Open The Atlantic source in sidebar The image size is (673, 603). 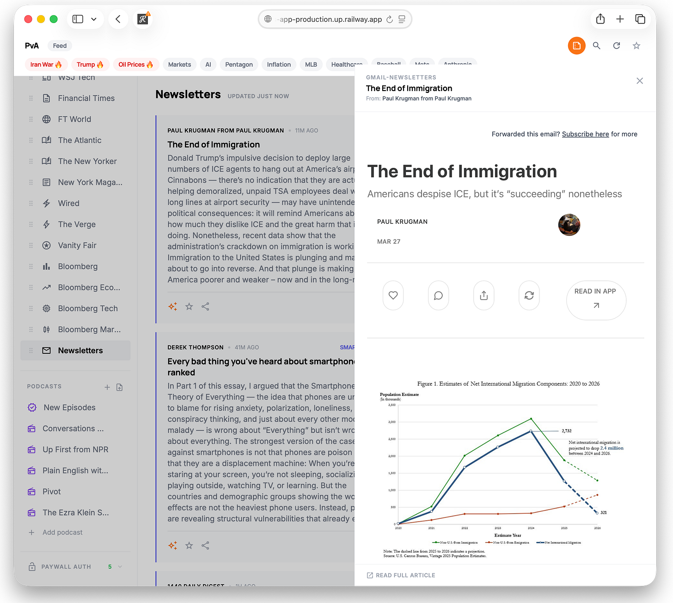click(75, 140)
